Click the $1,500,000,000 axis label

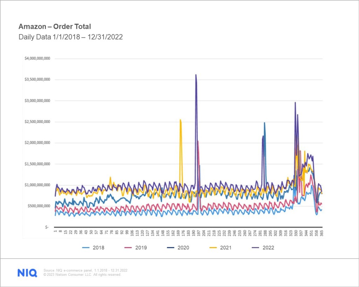pyautogui.click(x=37, y=164)
